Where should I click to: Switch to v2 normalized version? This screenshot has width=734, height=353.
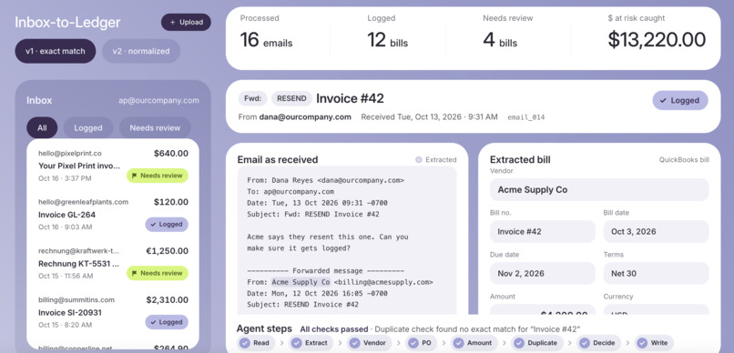click(x=141, y=51)
